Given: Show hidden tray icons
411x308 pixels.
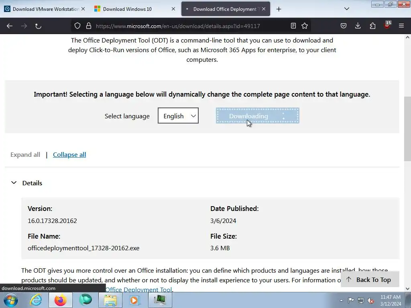Looking at the screenshot, I should pyautogui.click(x=341, y=300).
